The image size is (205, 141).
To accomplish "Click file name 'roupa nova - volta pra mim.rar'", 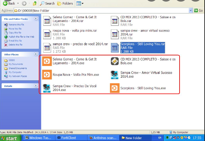I will [x=75, y=31].
